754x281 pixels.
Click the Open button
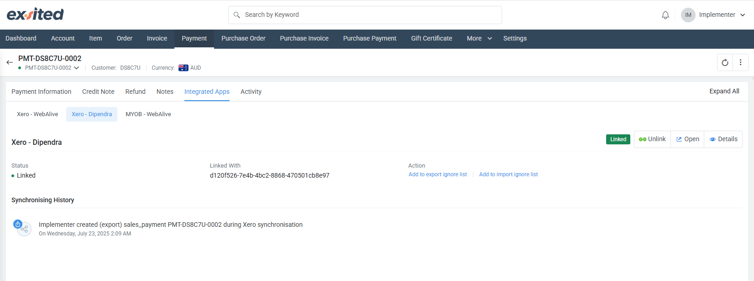click(687, 139)
